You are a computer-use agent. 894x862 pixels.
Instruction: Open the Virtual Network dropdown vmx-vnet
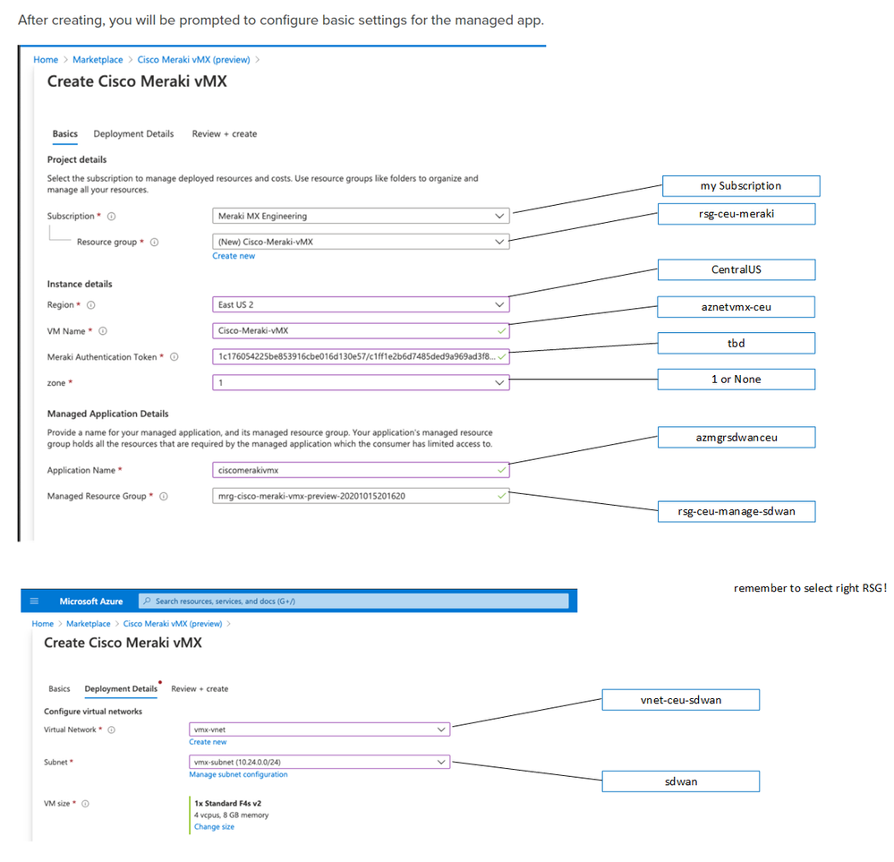[x=319, y=730]
